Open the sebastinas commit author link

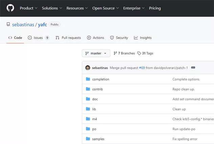point(100,68)
